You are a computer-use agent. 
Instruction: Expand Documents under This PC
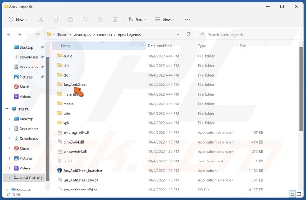(9, 129)
